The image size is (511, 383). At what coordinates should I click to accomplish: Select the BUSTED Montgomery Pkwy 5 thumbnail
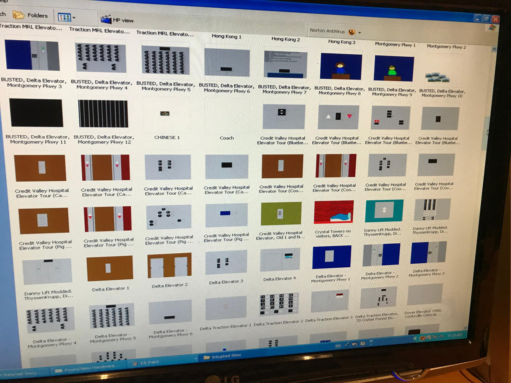click(165, 60)
